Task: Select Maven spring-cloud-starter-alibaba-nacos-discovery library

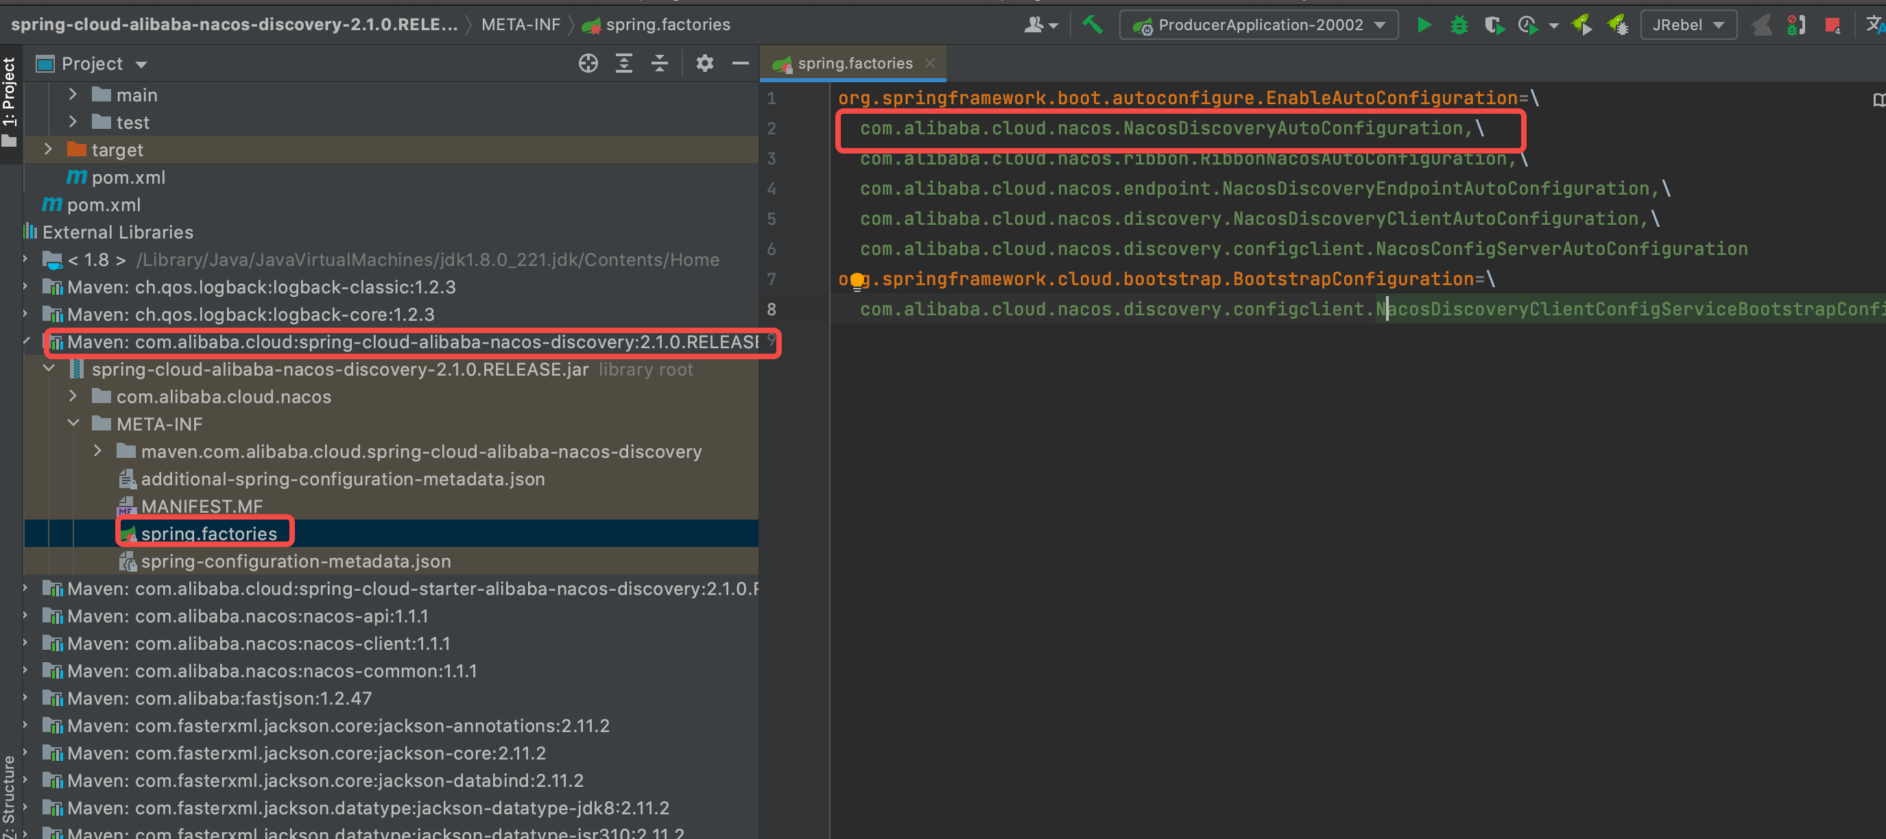Action: click(401, 589)
